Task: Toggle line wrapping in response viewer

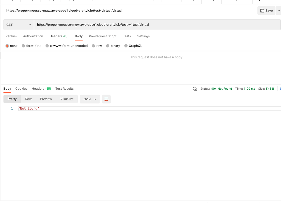Action: [x=106, y=99]
